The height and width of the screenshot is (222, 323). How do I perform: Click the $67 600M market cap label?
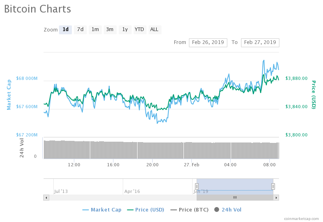27,107
